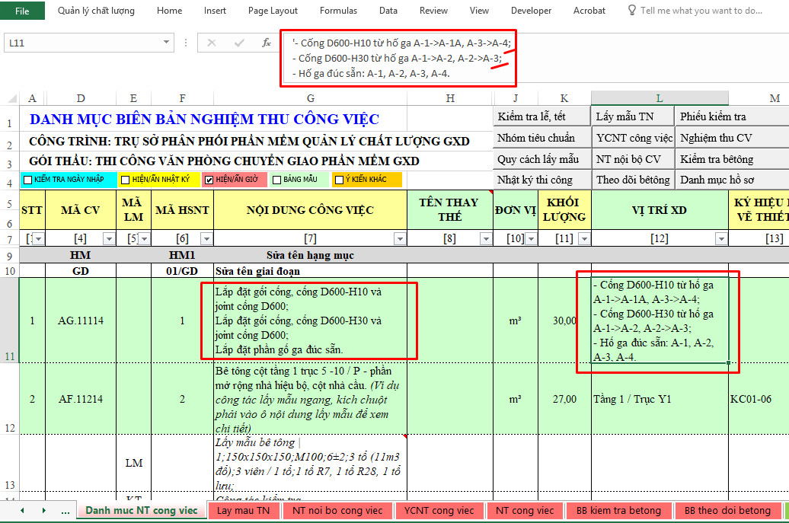Open the Quản lý chất lượng ribbon tab
This screenshot has height=523, width=789.
point(96,11)
